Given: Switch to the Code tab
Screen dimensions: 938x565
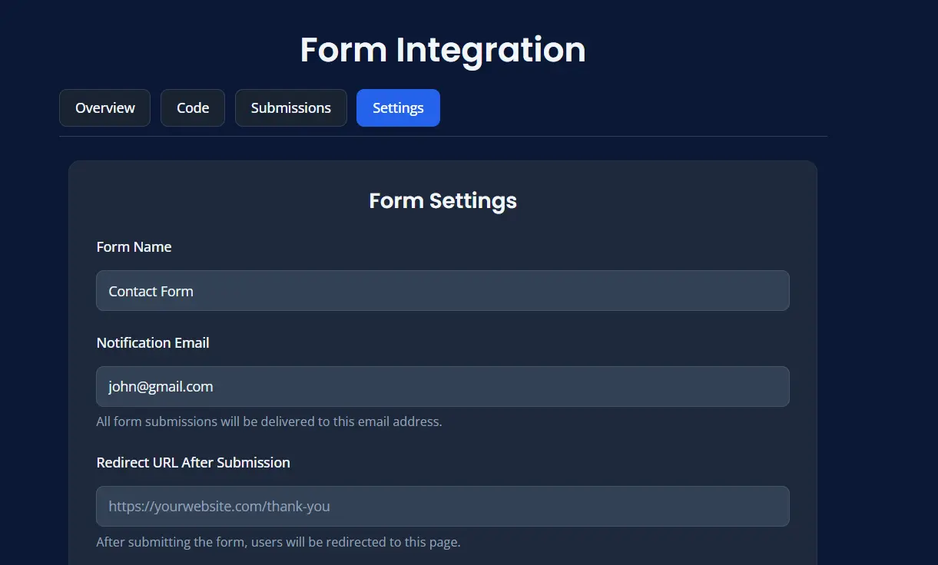Looking at the screenshot, I should (193, 108).
